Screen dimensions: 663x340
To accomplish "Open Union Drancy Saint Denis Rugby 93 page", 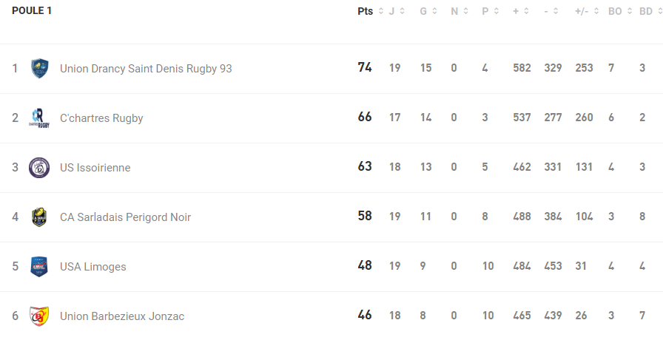I will 146,69.
